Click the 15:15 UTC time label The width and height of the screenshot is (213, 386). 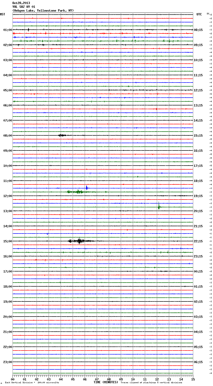(x=198, y=135)
